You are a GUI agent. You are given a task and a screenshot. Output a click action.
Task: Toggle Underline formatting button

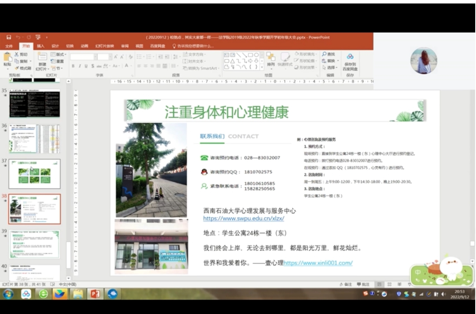(86, 66)
